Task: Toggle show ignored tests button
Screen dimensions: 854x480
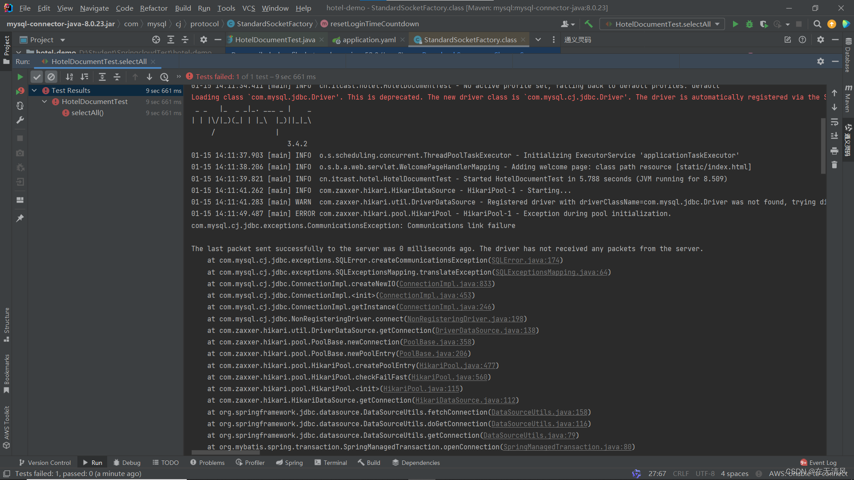Action: coord(51,77)
